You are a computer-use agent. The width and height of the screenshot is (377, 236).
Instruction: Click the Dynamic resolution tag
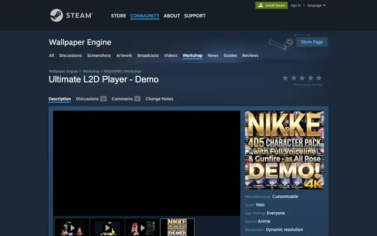tap(285, 230)
